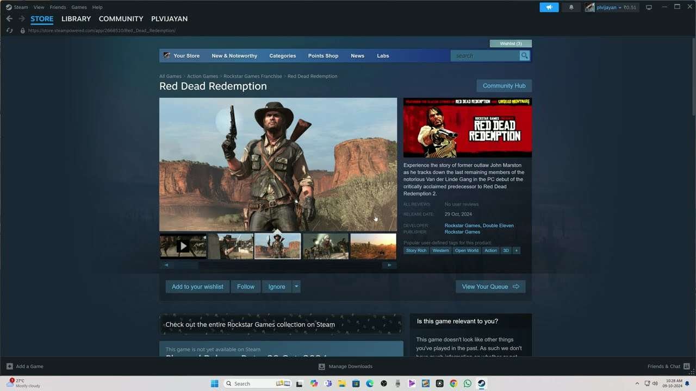Go back with the back arrow
Screen dimensions: 696x391
(x=9, y=18)
